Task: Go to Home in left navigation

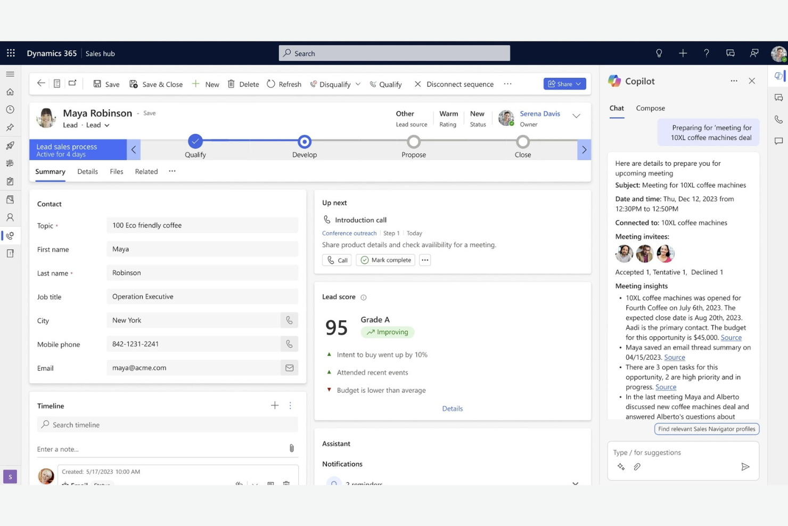Action: 10,92
